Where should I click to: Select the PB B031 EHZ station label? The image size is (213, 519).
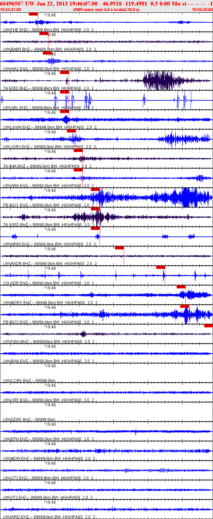tap(15, 205)
